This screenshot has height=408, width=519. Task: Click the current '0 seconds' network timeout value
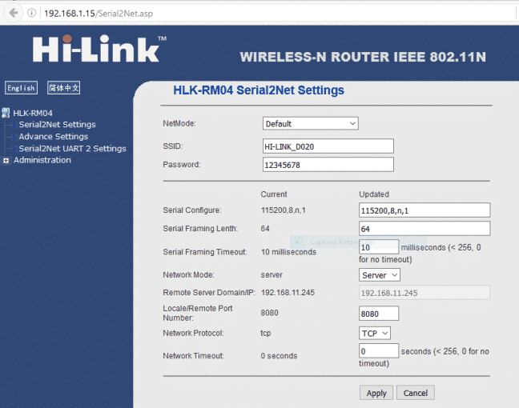point(279,356)
